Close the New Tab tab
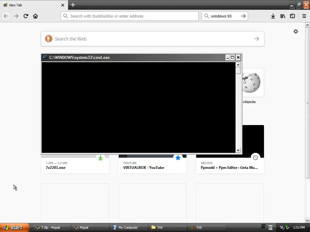The image size is (310, 232). 63,5
